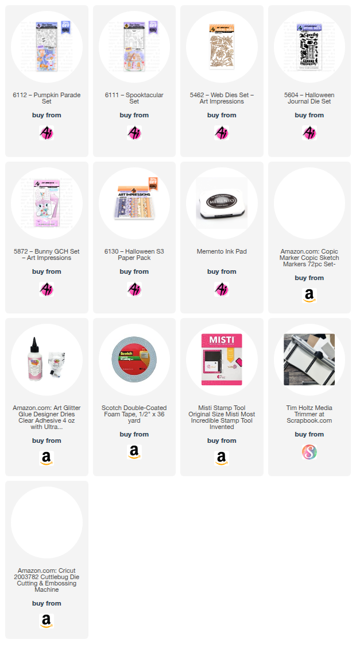
Task: Click Art Impressions logo under Spooktacular Set
Action: click(134, 133)
